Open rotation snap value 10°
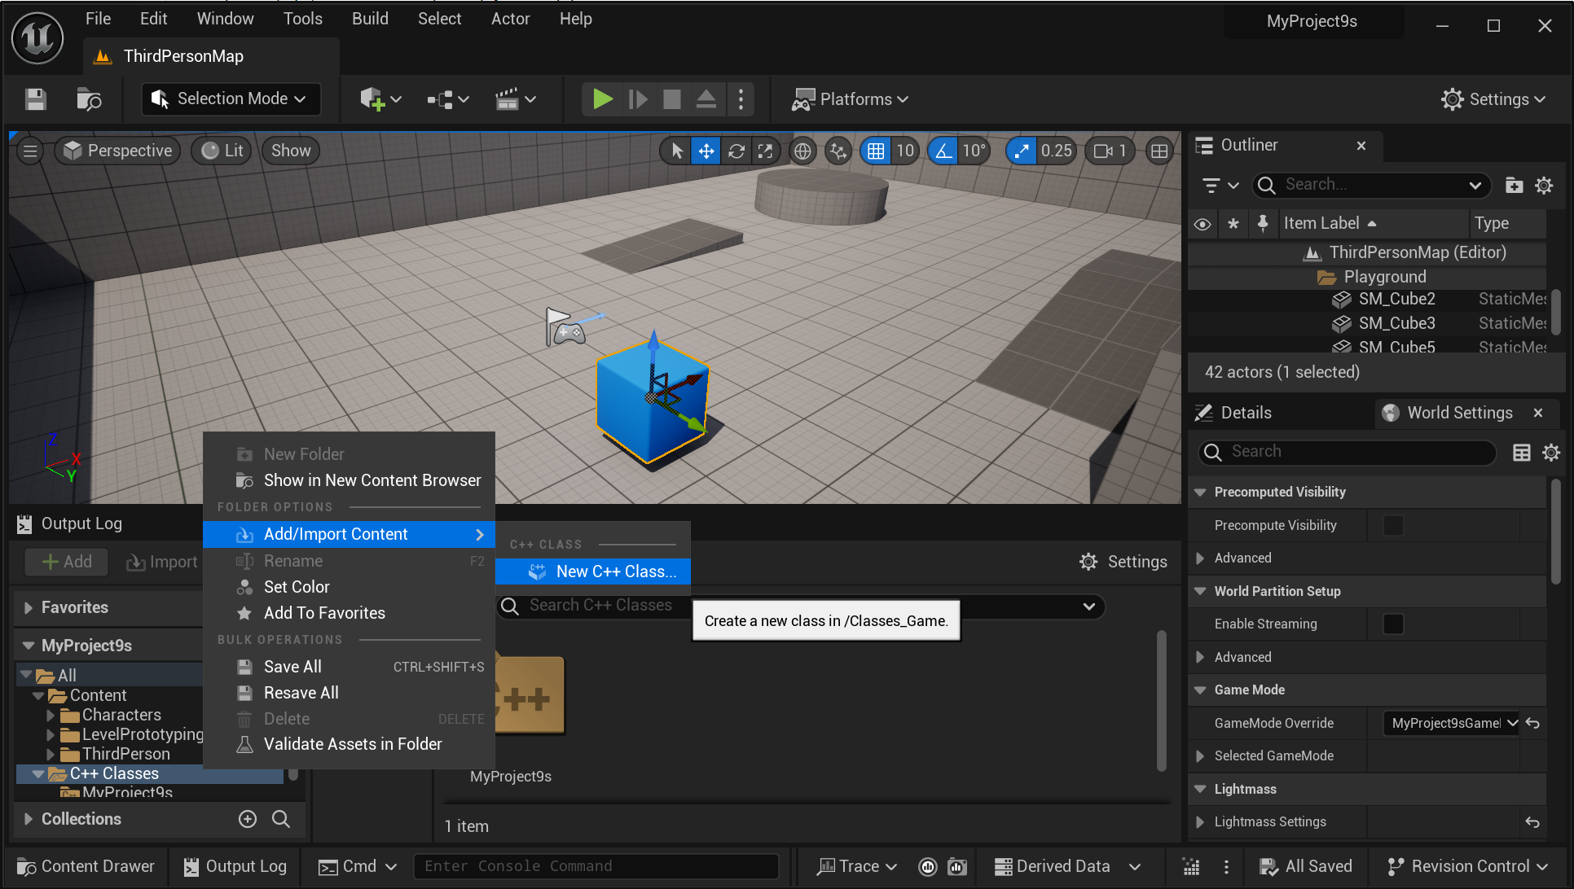This screenshot has height=889, width=1574. click(x=974, y=151)
